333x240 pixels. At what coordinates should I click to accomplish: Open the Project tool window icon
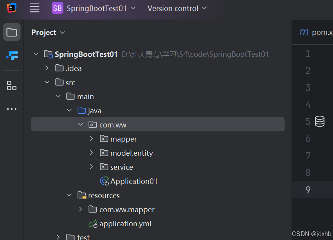[12, 32]
